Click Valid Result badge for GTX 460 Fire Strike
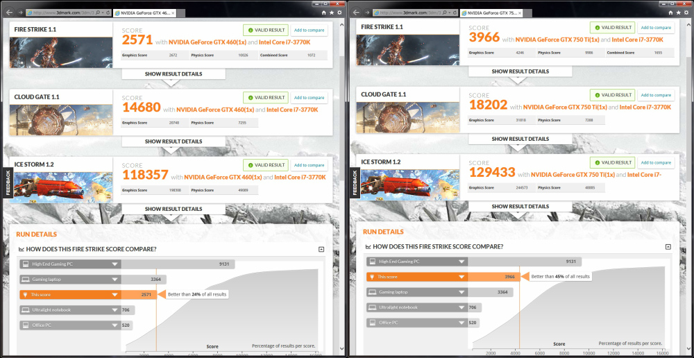The width and height of the screenshot is (694, 358). (266, 30)
